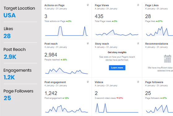173x116 pixels.
Task: Click the Page Likes card heading
Action: [x=152, y=5]
